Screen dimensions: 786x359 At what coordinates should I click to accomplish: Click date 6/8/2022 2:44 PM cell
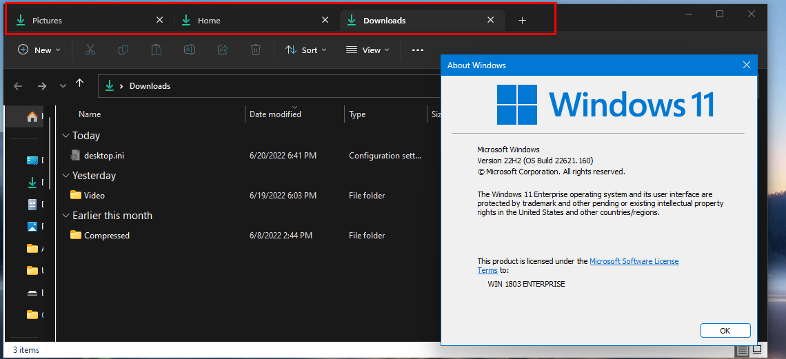pos(281,236)
